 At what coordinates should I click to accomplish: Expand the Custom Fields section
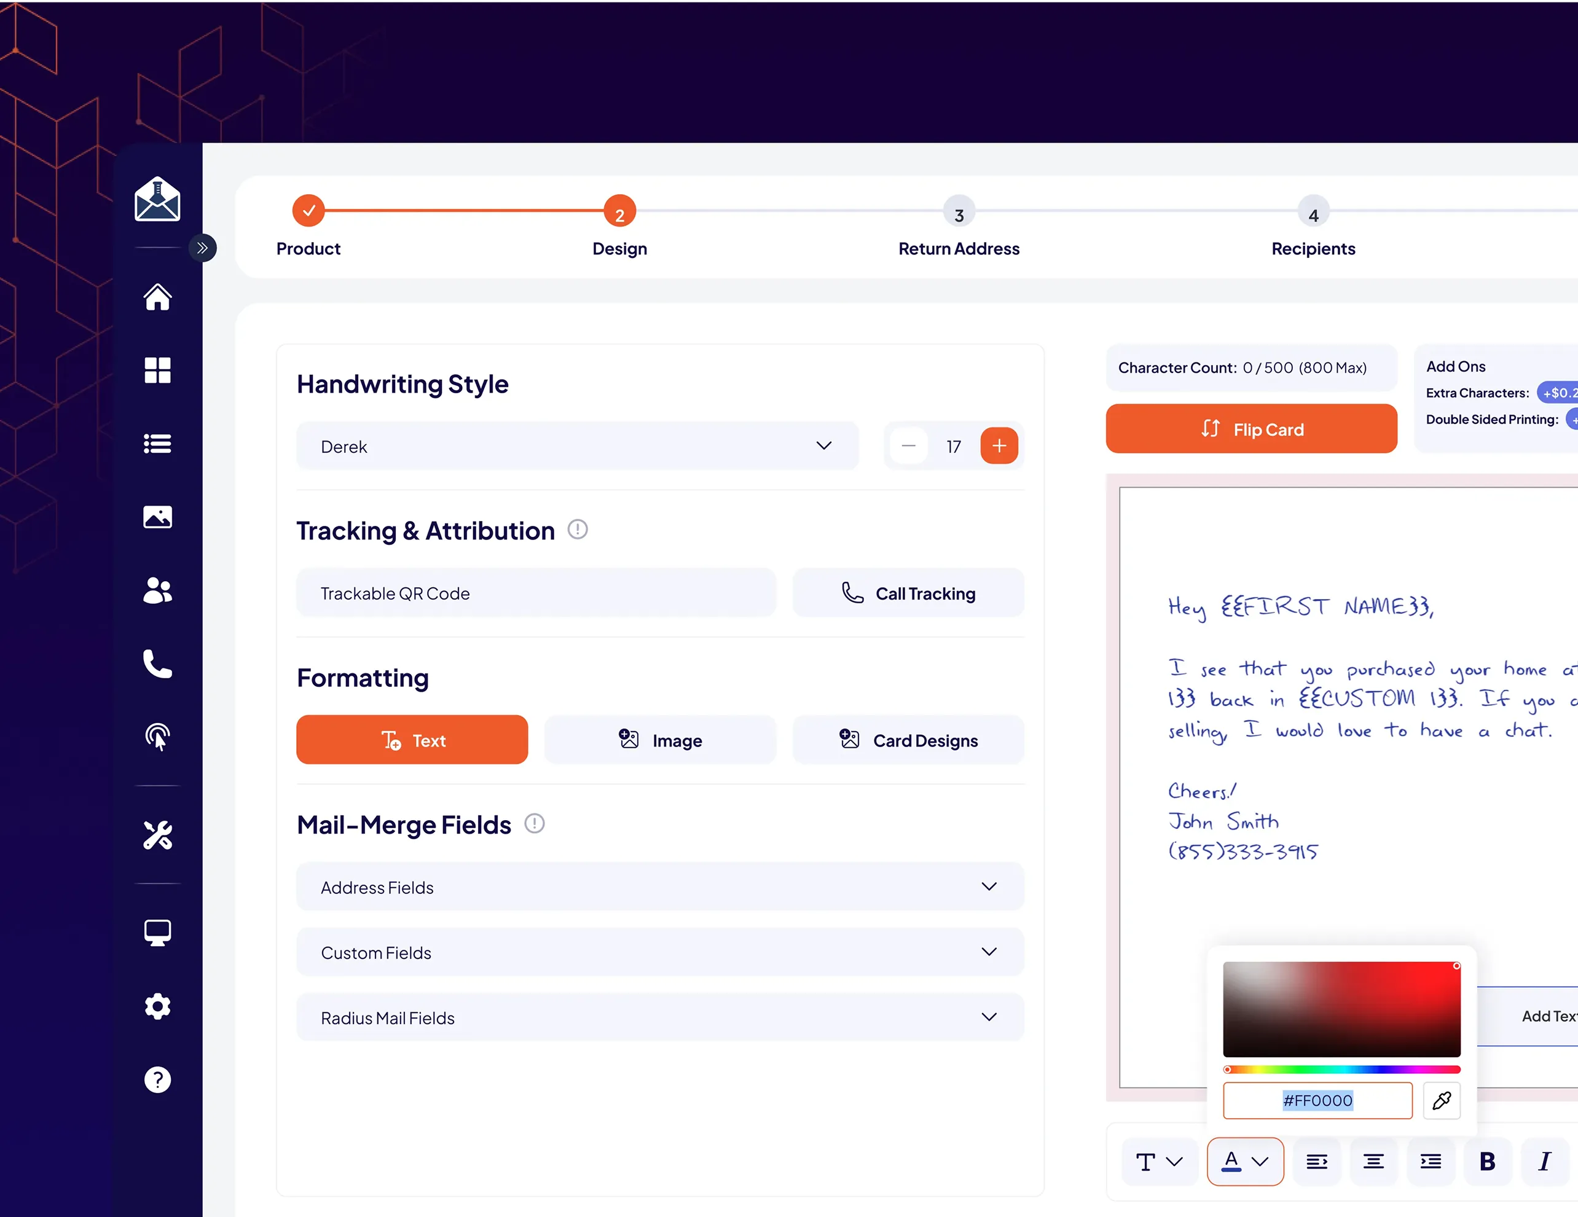pos(660,952)
